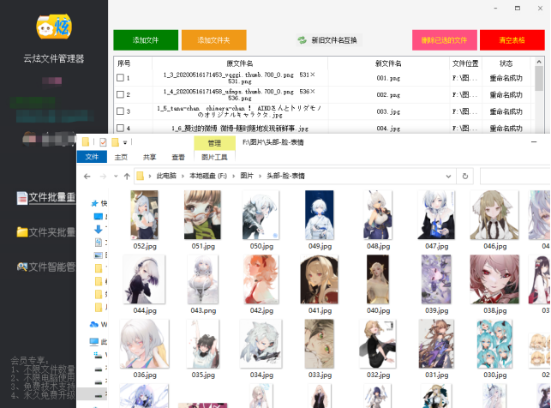The image size is (551, 408).
Task: Open the 文件 tab in Explorer
Action: pyautogui.click(x=92, y=157)
